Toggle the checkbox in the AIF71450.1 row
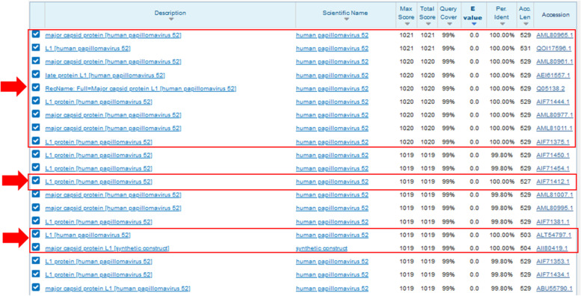581x296 pixels. pos(36,154)
